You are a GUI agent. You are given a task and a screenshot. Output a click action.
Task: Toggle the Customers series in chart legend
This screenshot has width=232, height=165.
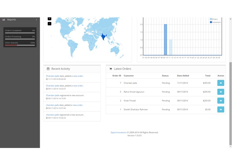tap(215, 22)
